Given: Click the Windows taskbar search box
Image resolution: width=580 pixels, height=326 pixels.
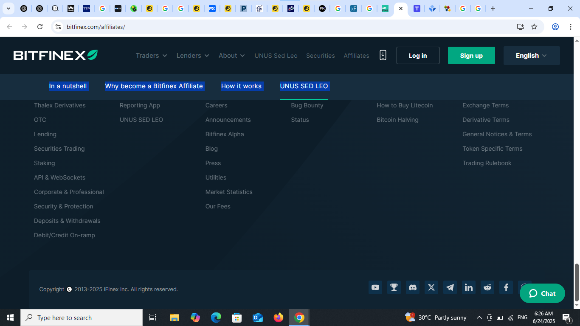Looking at the screenshot, I should (82, 318).
